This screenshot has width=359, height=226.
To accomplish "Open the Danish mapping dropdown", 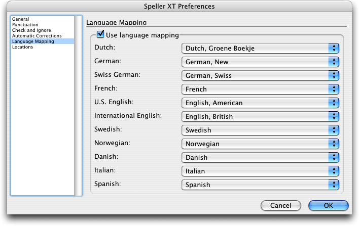I will tap(260, 158).
